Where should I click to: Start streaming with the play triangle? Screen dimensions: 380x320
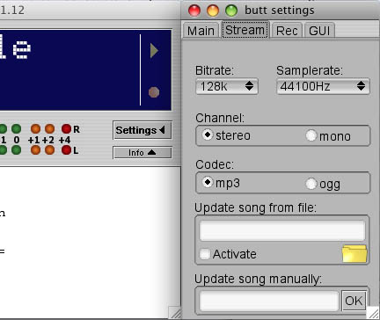[x=154, y=51]
